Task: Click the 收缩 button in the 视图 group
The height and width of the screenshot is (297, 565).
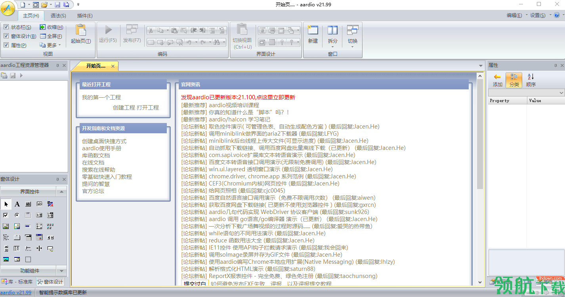Action: click(x=51, y=27)
